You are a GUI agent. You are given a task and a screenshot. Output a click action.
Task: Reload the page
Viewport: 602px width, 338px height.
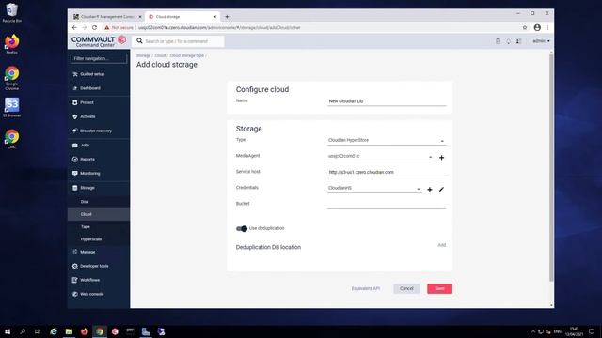(94, 27)
